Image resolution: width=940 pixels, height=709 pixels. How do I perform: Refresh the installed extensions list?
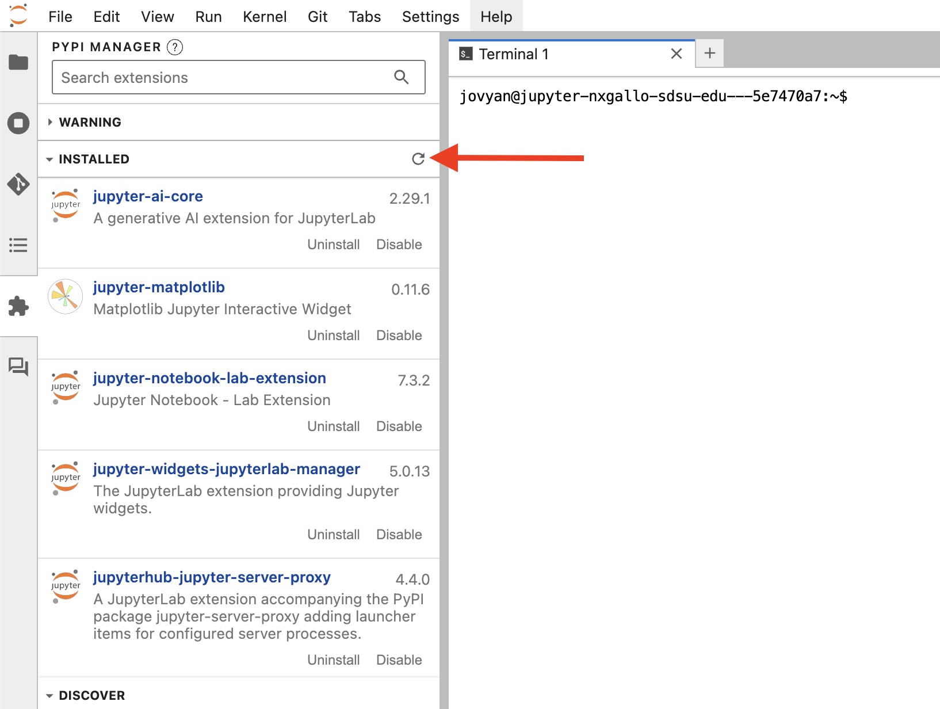click(x=418, y=159)
